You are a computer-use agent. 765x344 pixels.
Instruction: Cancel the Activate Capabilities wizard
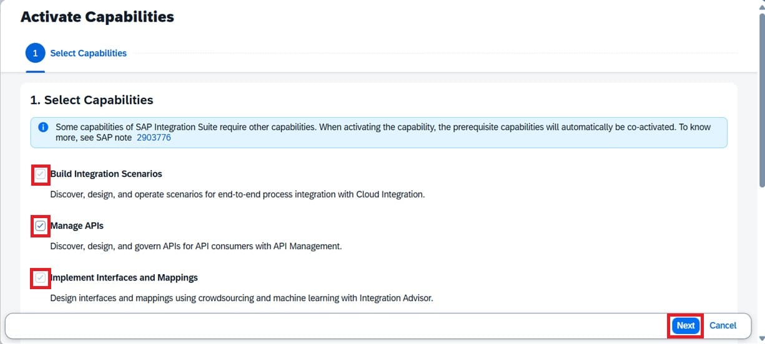[723, 325]
